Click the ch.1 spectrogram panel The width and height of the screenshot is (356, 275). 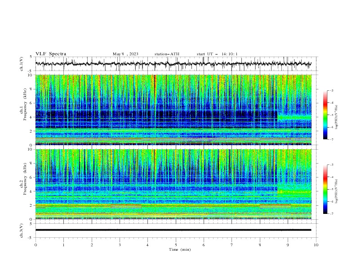pos(174,110)
